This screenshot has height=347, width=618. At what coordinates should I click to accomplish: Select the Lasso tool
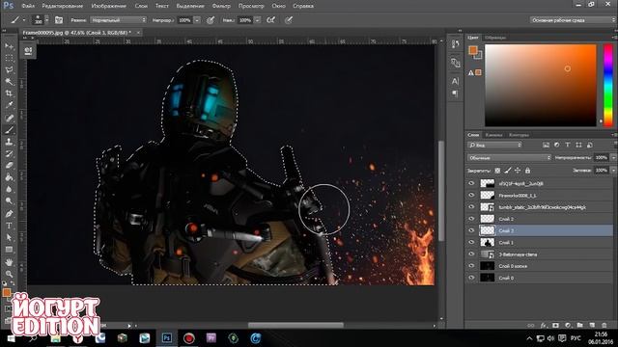point(9,70)
